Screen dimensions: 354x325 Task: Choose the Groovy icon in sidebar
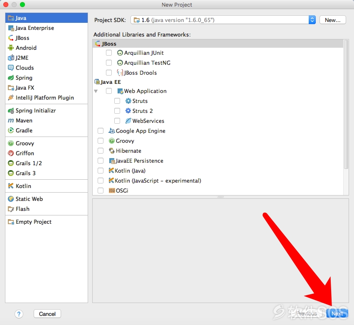[11, 143]
